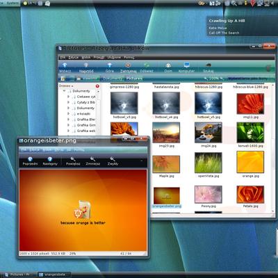Click the volume speaker icon in the top panel
Image resolution: width=278 pixels, height=278 pixels.
[272, 3]
